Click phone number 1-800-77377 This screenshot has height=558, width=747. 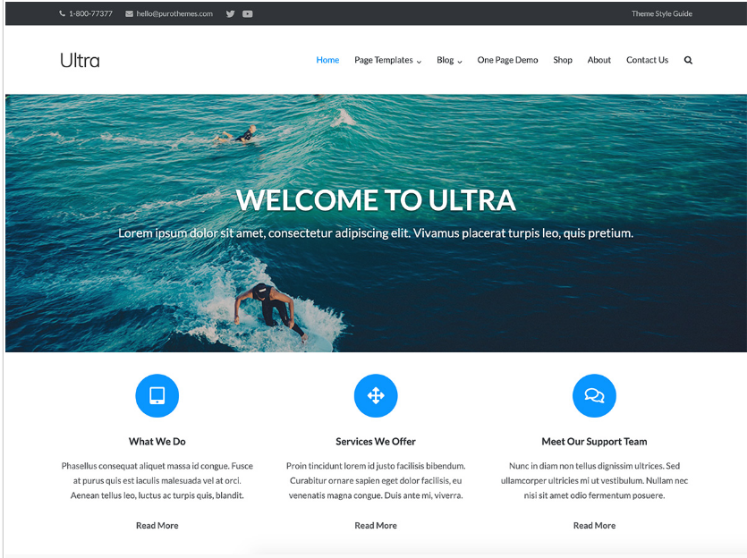coord(90,13)
